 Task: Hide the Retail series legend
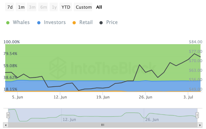[86, 22]
